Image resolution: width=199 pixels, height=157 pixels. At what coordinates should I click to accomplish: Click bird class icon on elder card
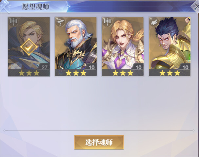tap(60, 22)
